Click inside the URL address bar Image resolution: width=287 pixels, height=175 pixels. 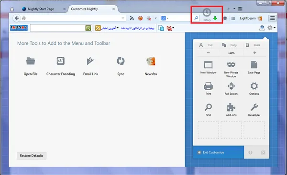click(x=73, y=18)
